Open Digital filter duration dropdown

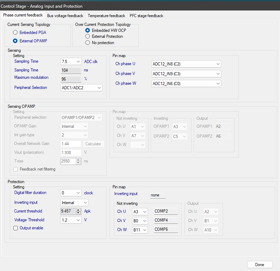[x=71, y=193]
